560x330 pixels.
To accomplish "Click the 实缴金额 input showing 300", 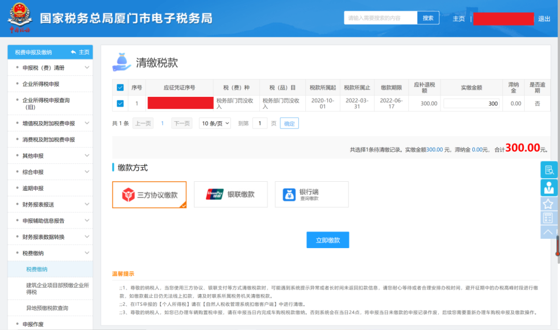I will (x=471, y=104).
